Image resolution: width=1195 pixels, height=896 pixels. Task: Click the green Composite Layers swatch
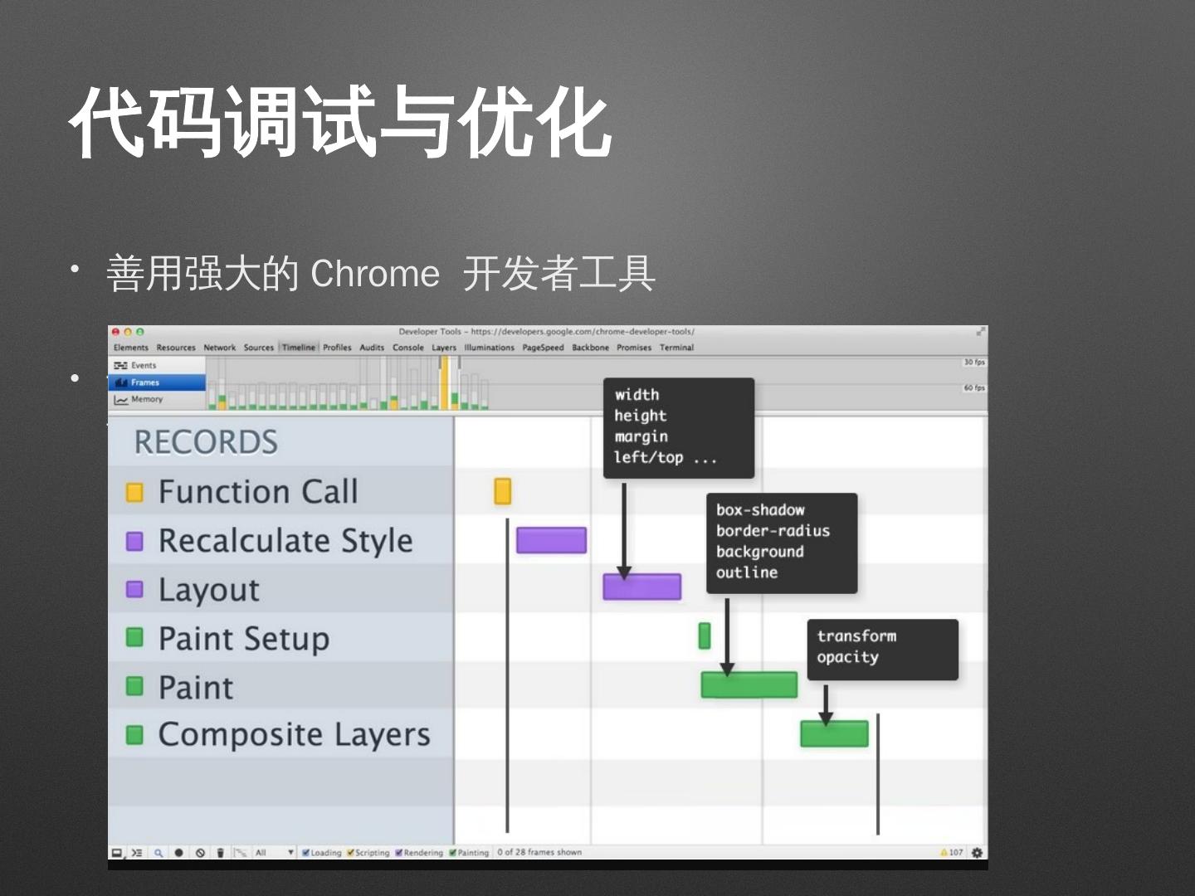click(x=134, y=735)
